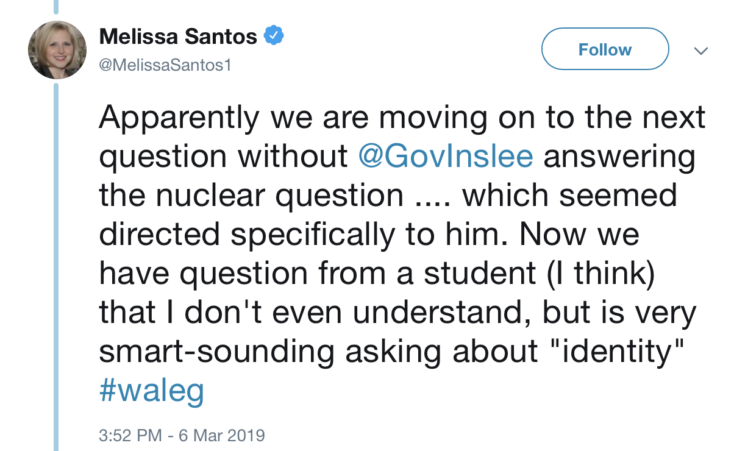Visit the @MelissaSantos1 handle
This screenshot has height=451, width=734.
pyautogui.click(x=165, y=64)
